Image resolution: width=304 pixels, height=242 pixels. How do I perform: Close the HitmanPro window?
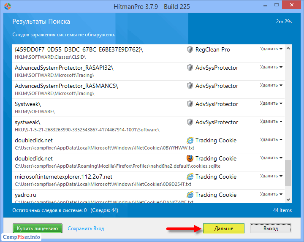point(292,5)
